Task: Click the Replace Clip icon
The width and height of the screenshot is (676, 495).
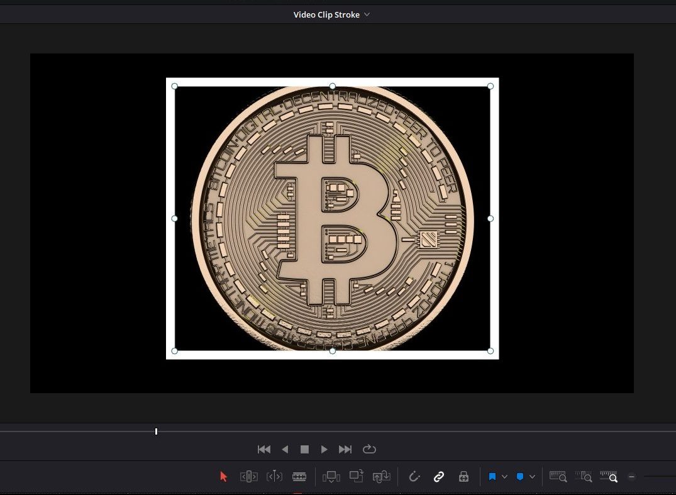Action: pyautogui.click(x=382, y=476)
